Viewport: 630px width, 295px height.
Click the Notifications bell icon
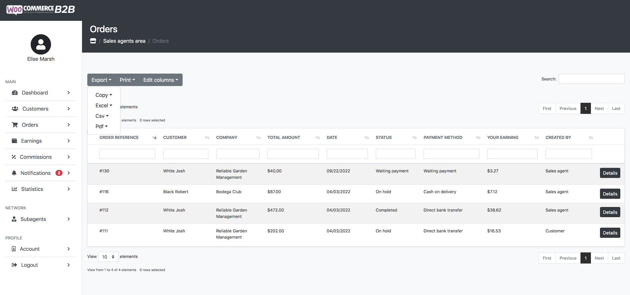[14, 173]
